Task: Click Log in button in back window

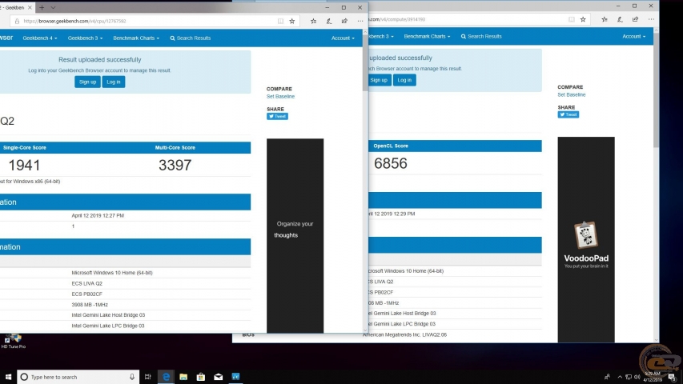Action: pyautogui.click(x=404, y=80)
